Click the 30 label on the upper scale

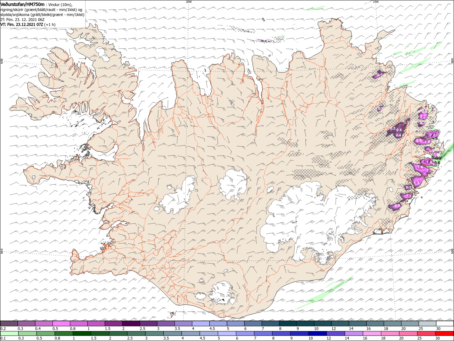point(438,329)
